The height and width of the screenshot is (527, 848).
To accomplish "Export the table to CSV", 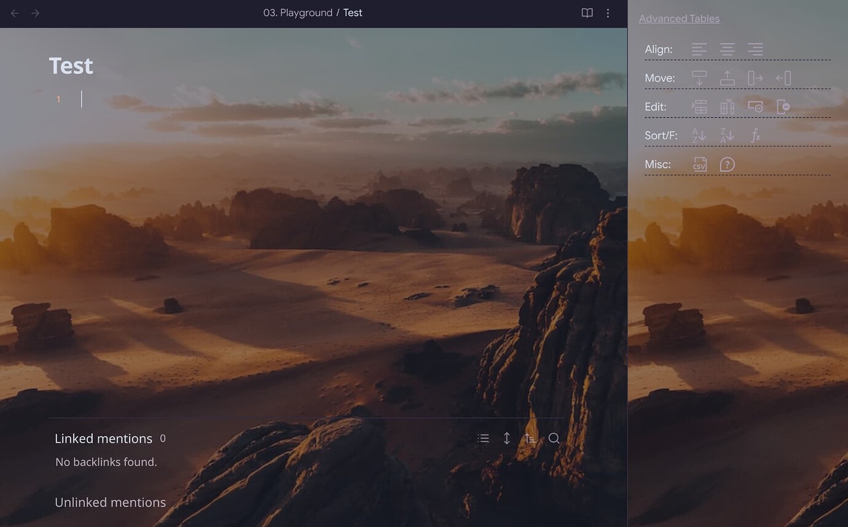I will point(699,164).
